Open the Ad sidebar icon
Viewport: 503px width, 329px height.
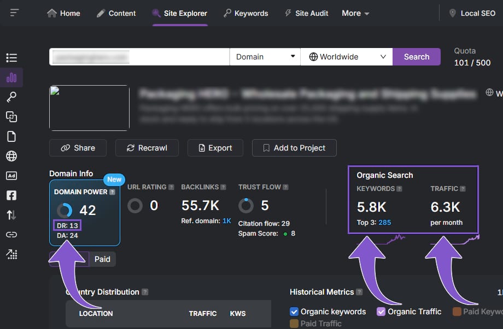[11, 176]
